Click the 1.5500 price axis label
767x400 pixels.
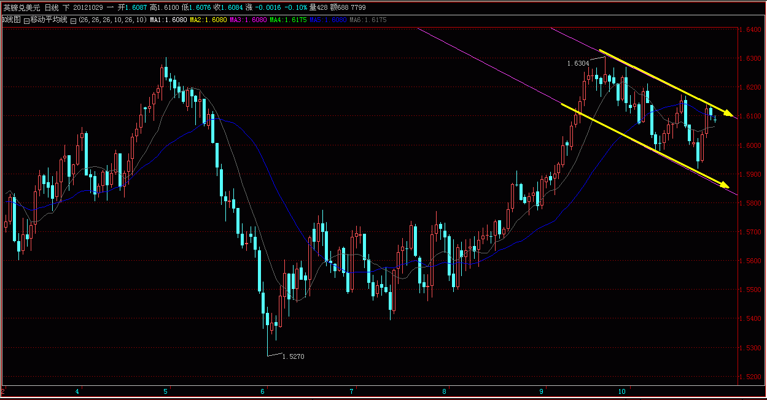750,290
